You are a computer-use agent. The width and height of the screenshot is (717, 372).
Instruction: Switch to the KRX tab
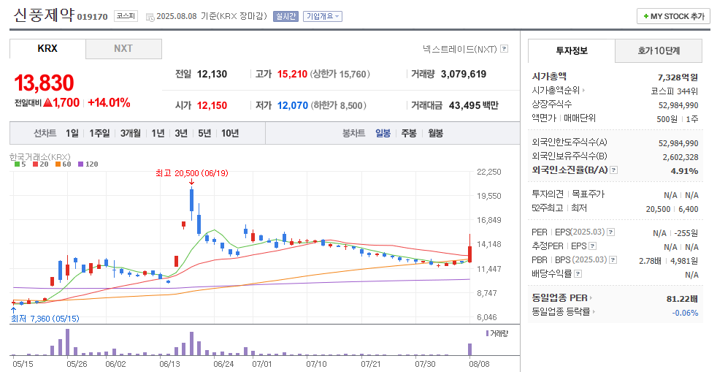pos(47,48)
